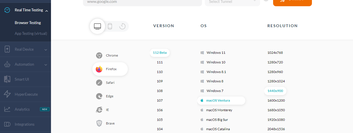The width and height of the screenshot is (353, 133).
Task: Click the Automation robot icon
Action: click(7, 65)
